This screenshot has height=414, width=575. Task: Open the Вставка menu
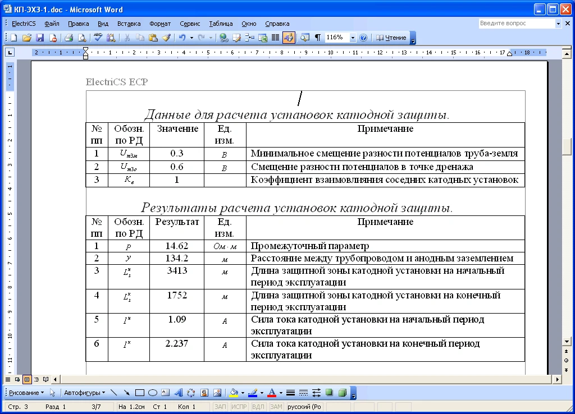(129, 24)
